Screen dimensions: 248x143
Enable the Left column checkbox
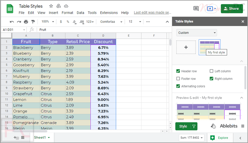pyautogui.click(x=211, y=71)
